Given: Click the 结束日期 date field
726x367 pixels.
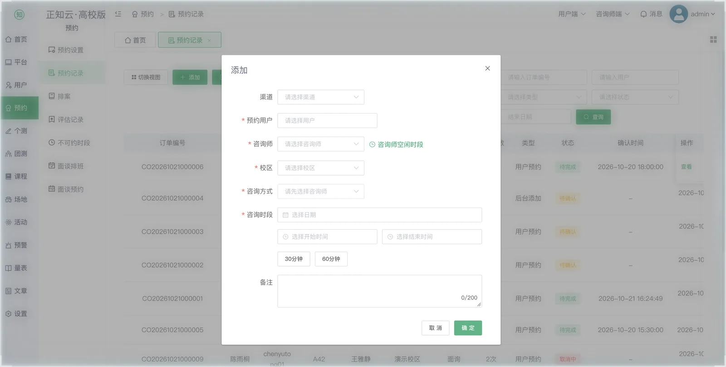Looking at the screenshot, I should 535,117.
